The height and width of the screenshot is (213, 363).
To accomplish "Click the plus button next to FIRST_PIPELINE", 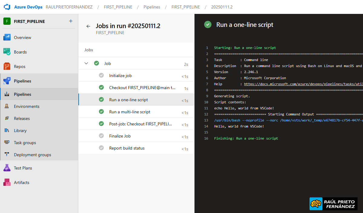I will coord(71,21).
